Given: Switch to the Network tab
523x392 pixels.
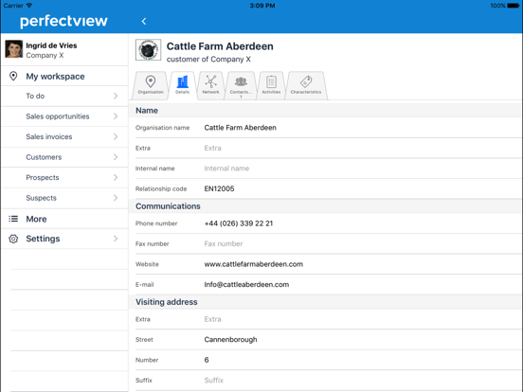Looking at the screenshot, I should click(210, 85).
